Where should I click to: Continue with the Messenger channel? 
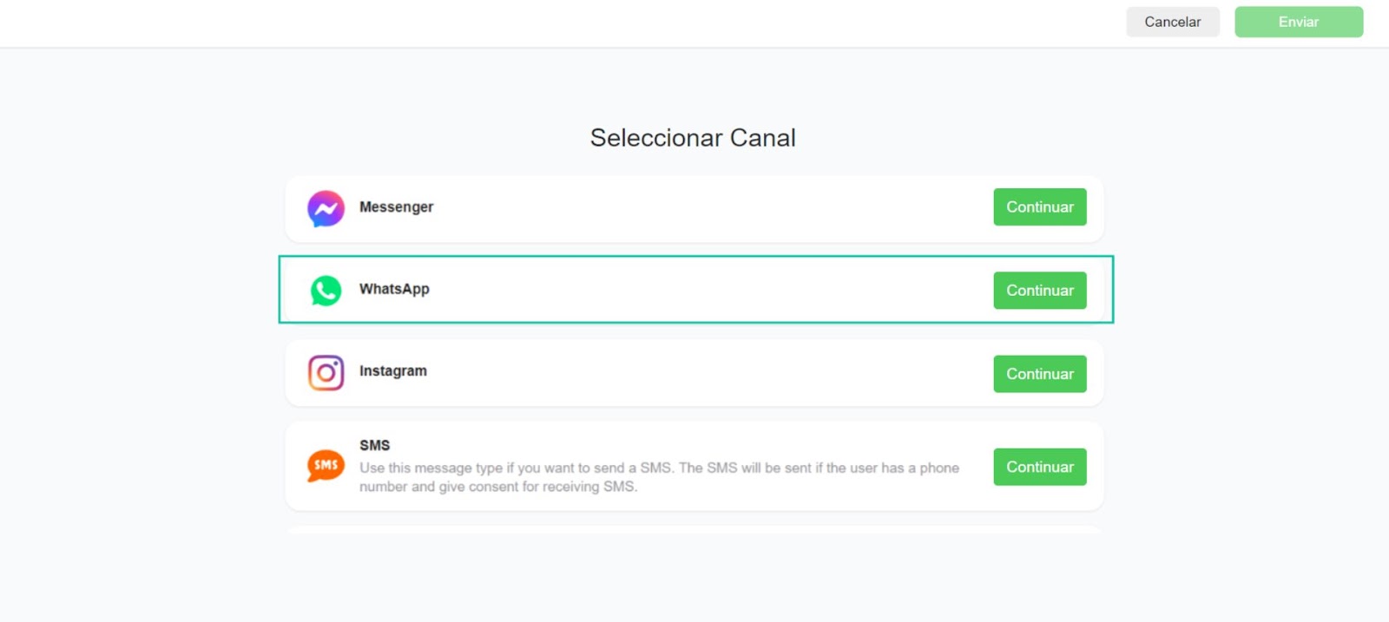tap(1040, 207)
